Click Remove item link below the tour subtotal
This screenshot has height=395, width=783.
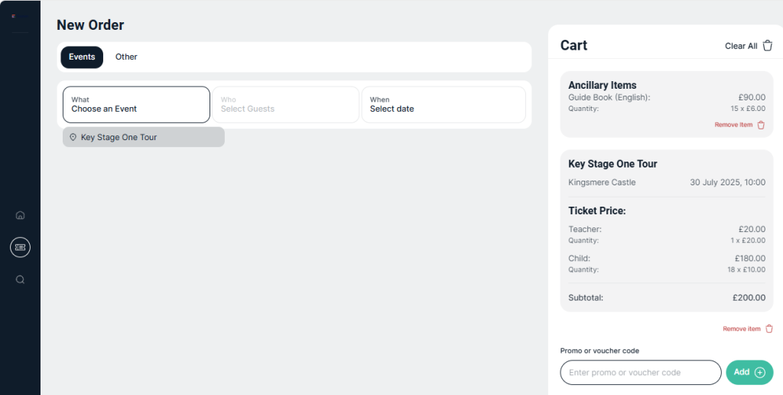click(742, 329)
